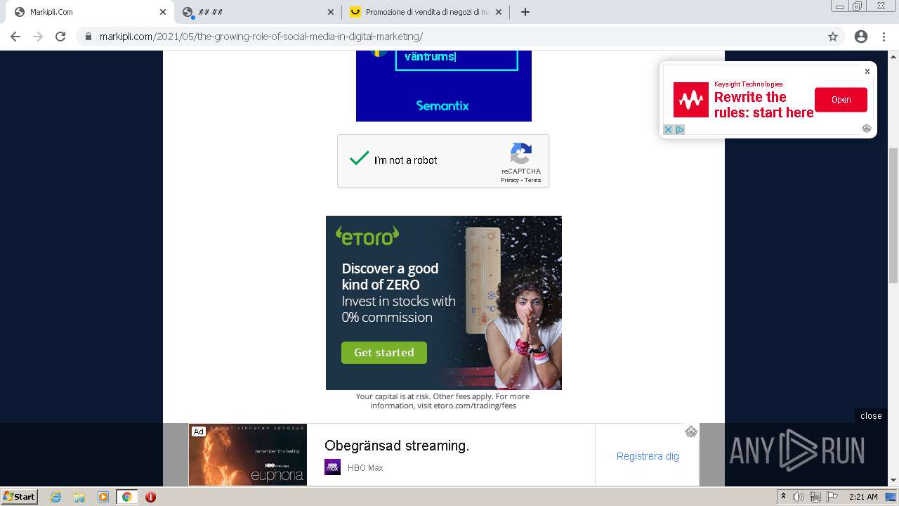Image resolution: width=899 pixels, height=506 pixels.
Task: Open the Chrome three-dot menu
Action: tap(884, 37)
